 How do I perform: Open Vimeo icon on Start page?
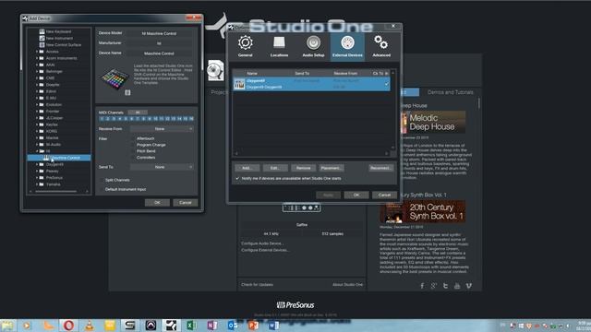coord(468,286)
